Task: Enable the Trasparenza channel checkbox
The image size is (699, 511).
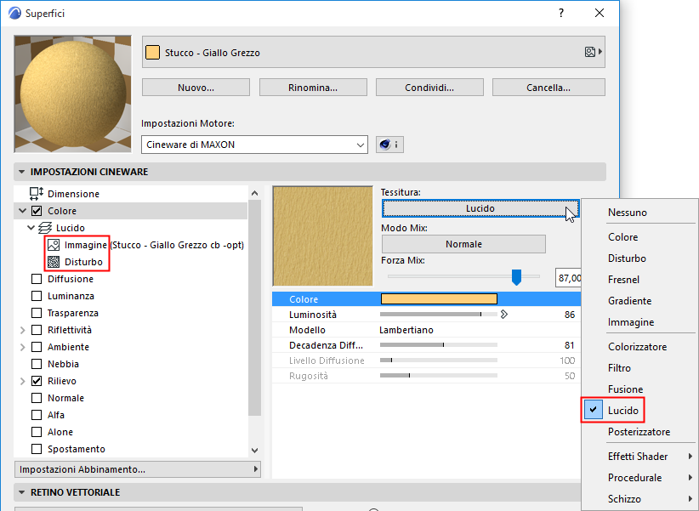Action: pyautogui.click(x=35, y=312)
